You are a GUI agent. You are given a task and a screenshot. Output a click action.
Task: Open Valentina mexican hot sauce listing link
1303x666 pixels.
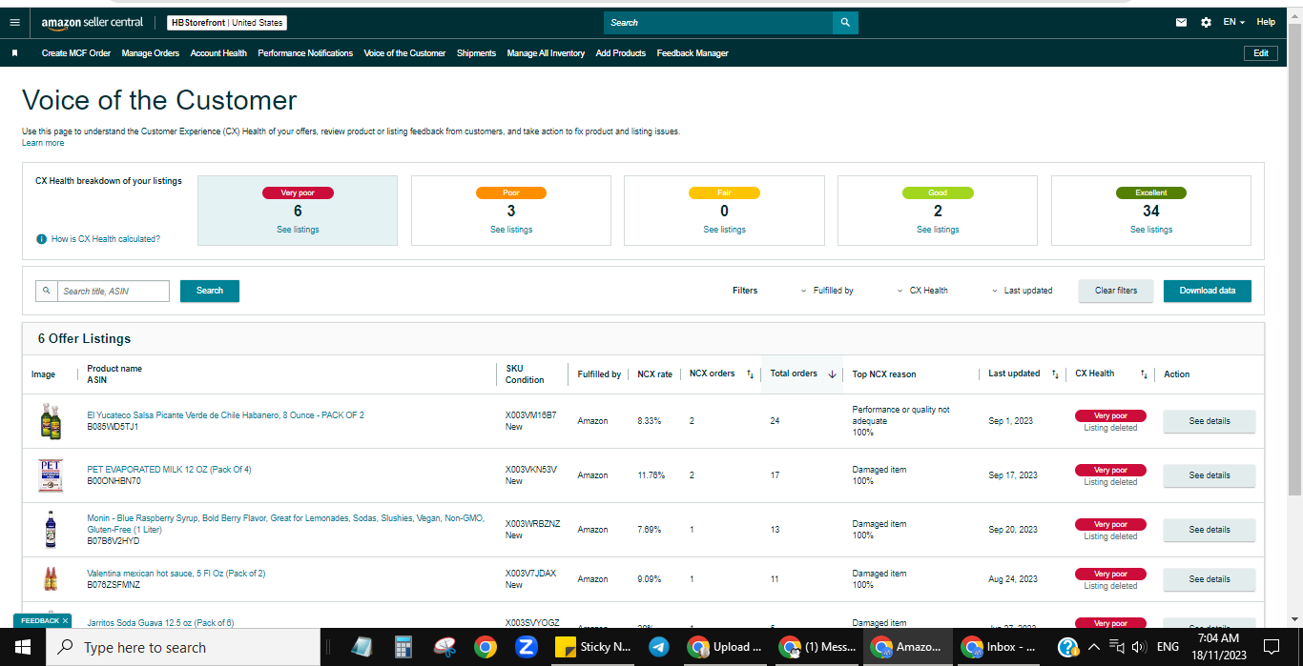pos(176,574)
